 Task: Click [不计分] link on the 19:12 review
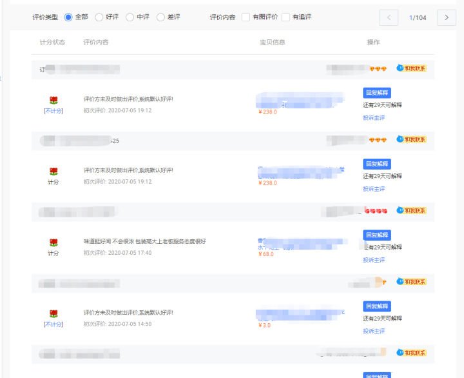pos(53,111)
